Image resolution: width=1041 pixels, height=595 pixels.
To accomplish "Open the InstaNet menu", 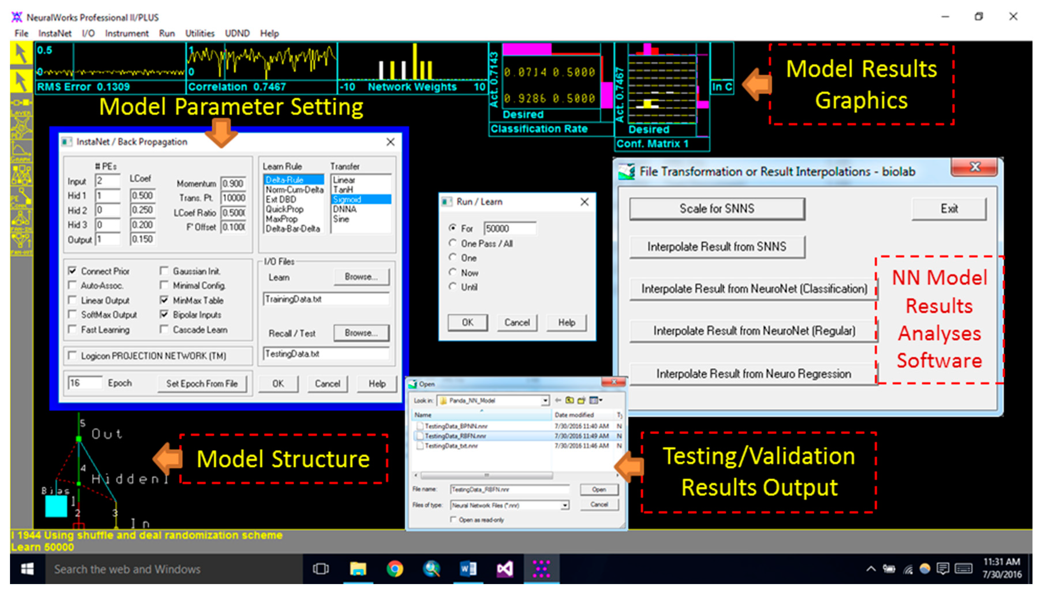I will 55,33.
